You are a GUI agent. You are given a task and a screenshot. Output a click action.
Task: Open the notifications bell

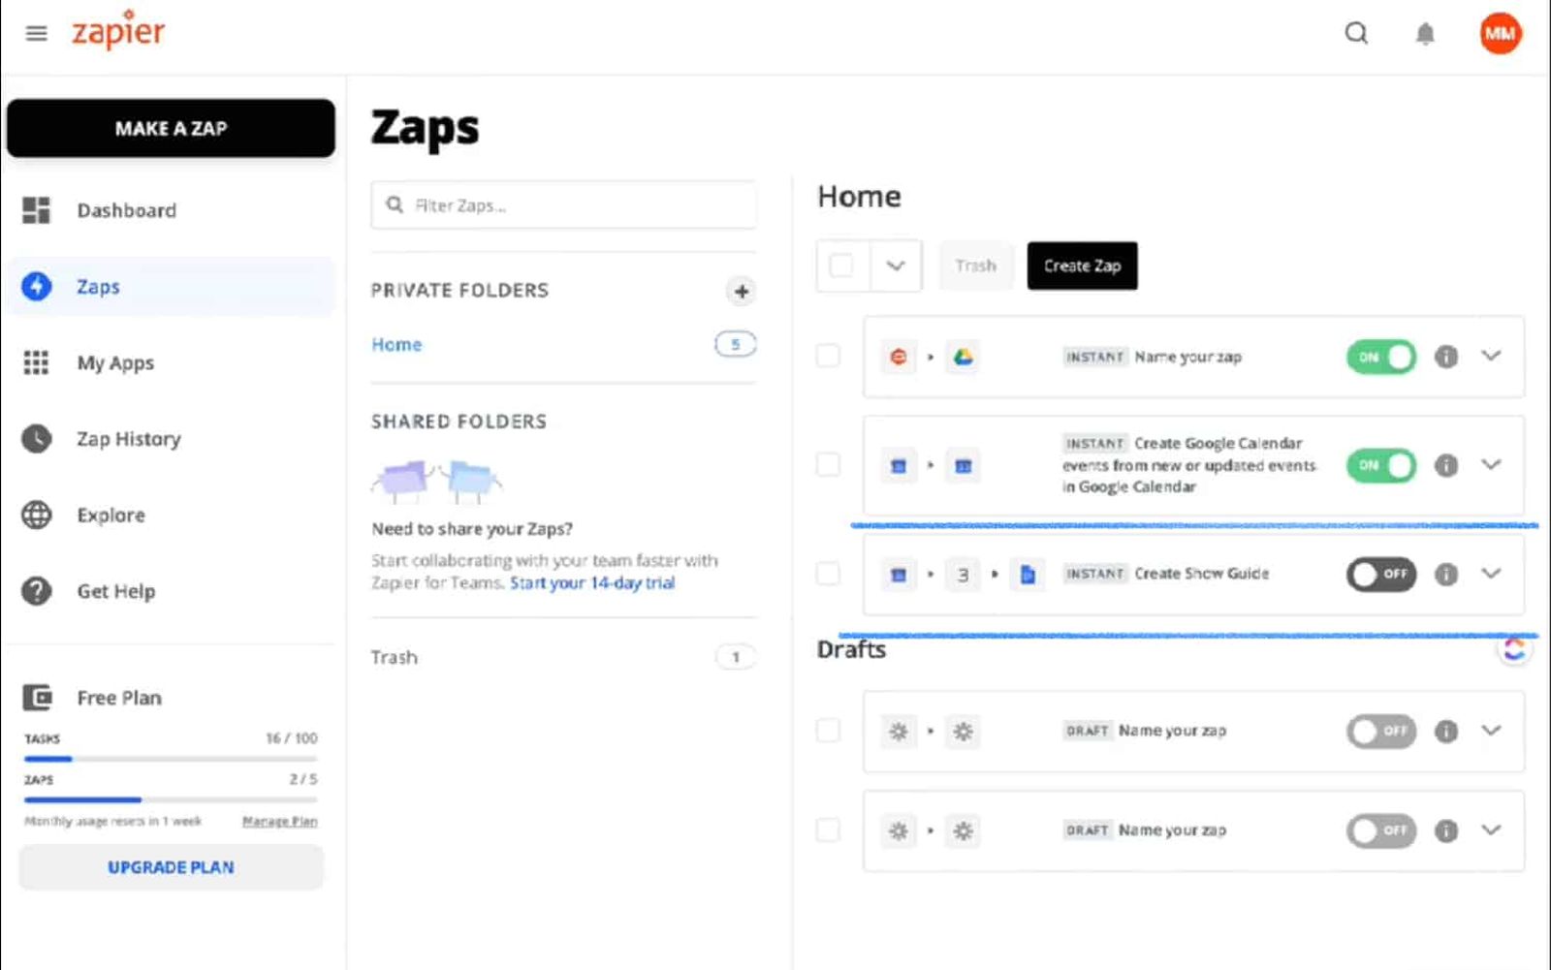tap(1425, 33)
